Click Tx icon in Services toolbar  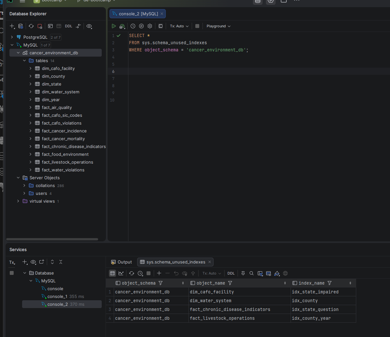click(12, 262)
